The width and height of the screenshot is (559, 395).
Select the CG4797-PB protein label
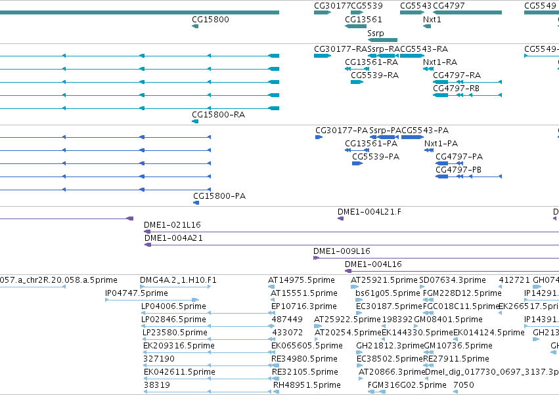tap(458, 170)
